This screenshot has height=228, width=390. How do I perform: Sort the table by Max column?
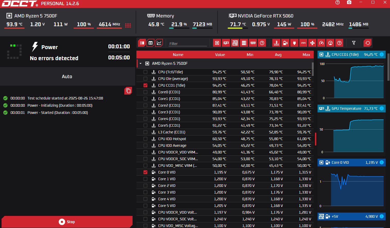tap(306, 54)
